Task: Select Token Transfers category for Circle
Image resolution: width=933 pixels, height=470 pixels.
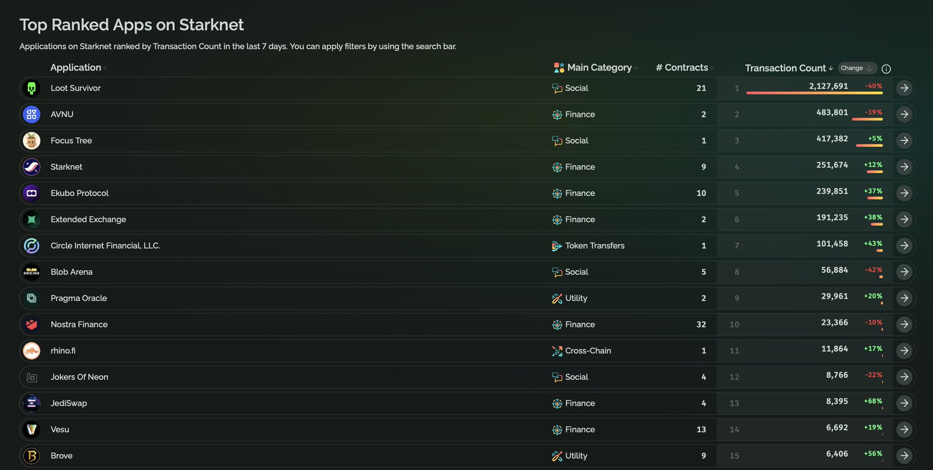Action: click(x=595, y=246)
